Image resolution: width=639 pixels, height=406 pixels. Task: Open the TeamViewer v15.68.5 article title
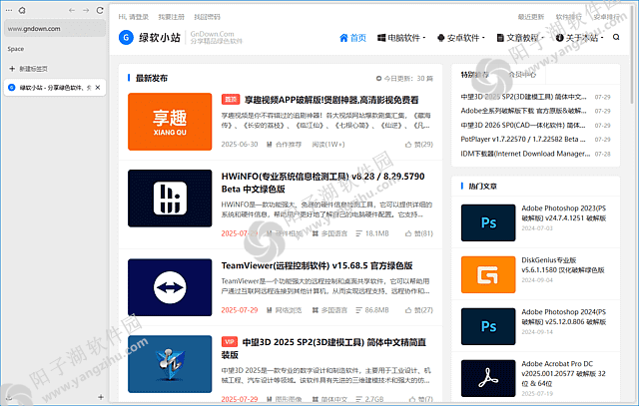[x=318, y=265]
